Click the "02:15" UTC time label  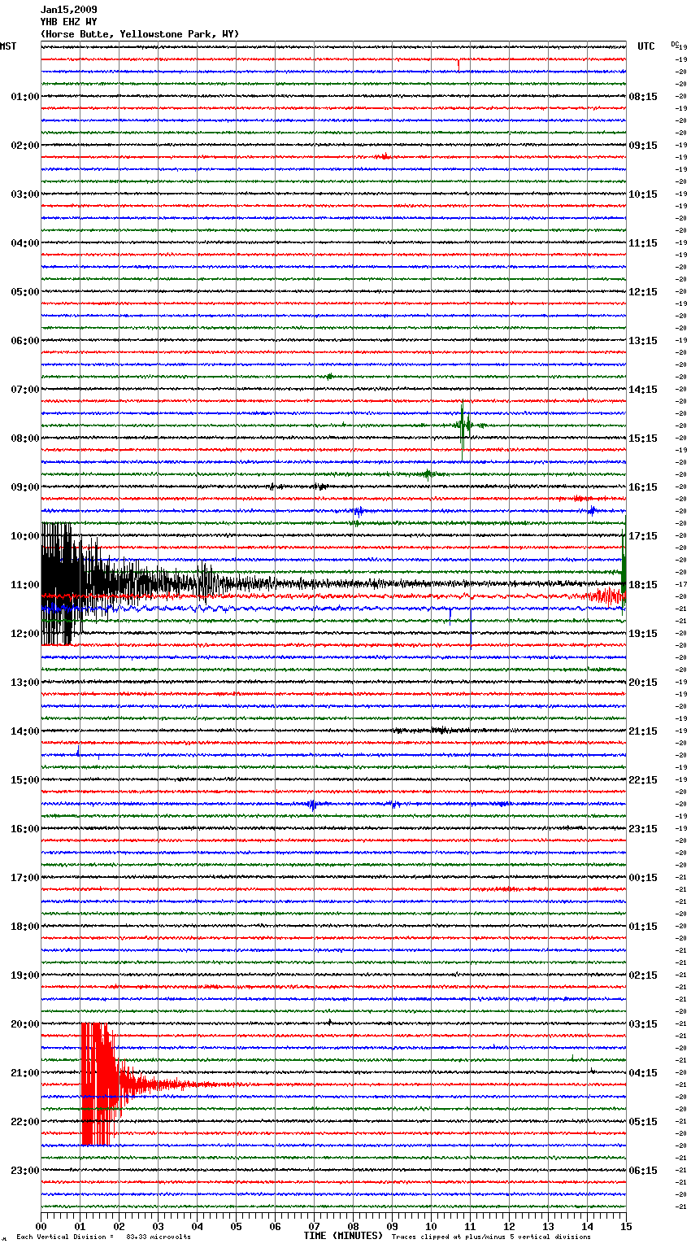643,975
